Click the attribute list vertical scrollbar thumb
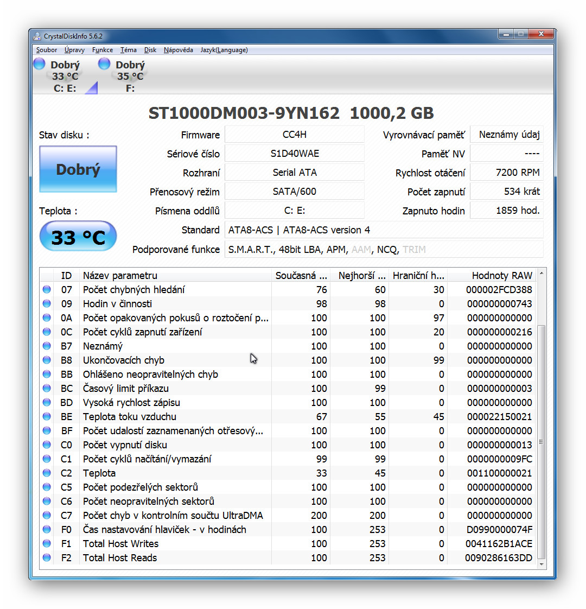Screen dimensions: 586x609 coord(542,442)
